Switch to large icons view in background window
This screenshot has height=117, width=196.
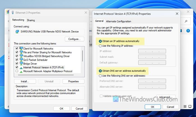point(190,106)
